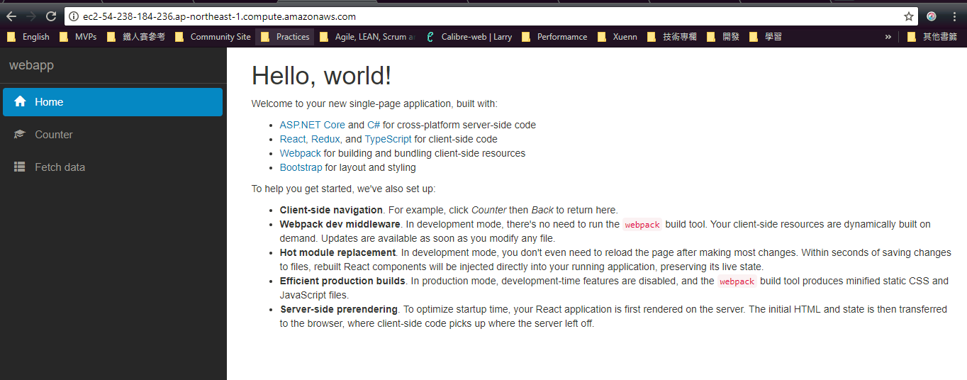Screen dimensions: 967x380
Task: Click the Fetch data table icon
Action: click(x=20, y=167)
